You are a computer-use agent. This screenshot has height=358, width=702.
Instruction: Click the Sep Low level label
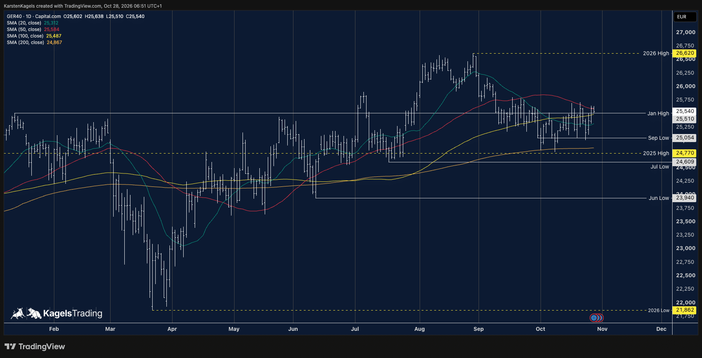658,138
